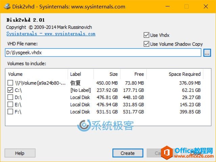Viewport: 216px width, 162px height.
Task: Toggle the Use Volume Shadow Copy checkbox
Action: [146, 44]
